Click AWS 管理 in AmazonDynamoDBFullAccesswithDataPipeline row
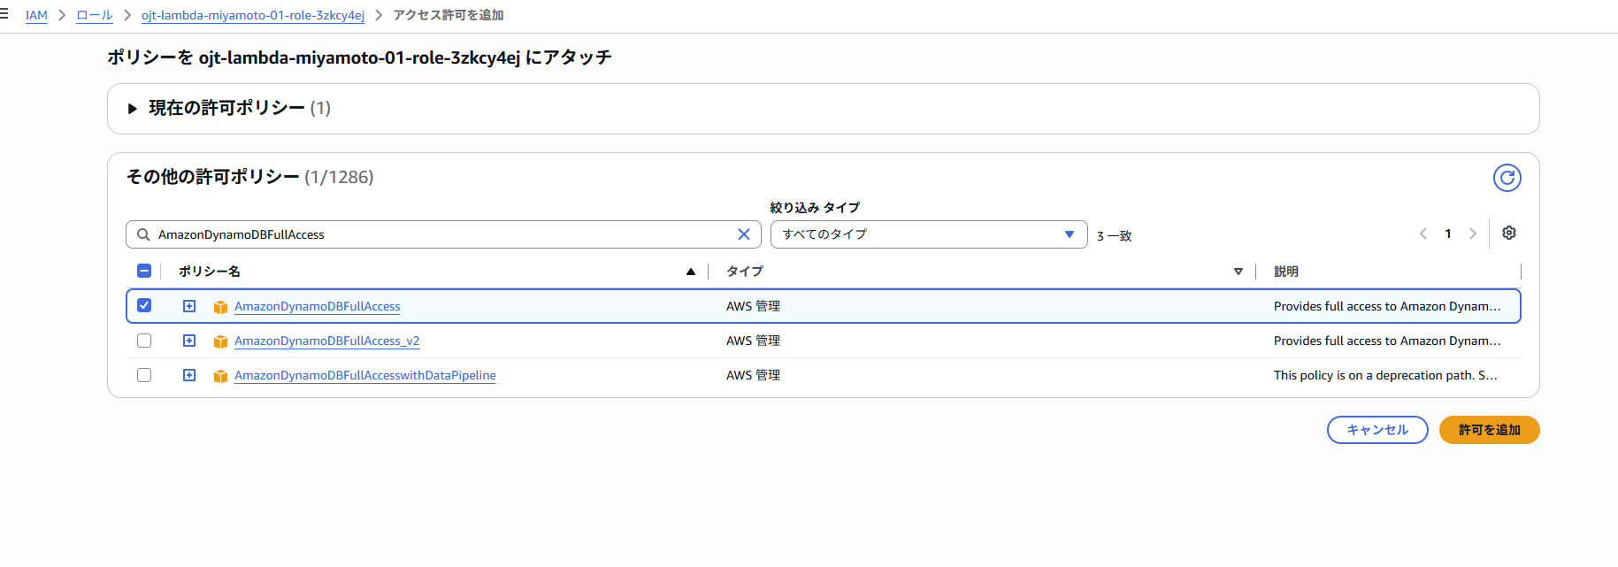Screen dimensions: 1618x567 coord(753,375)
